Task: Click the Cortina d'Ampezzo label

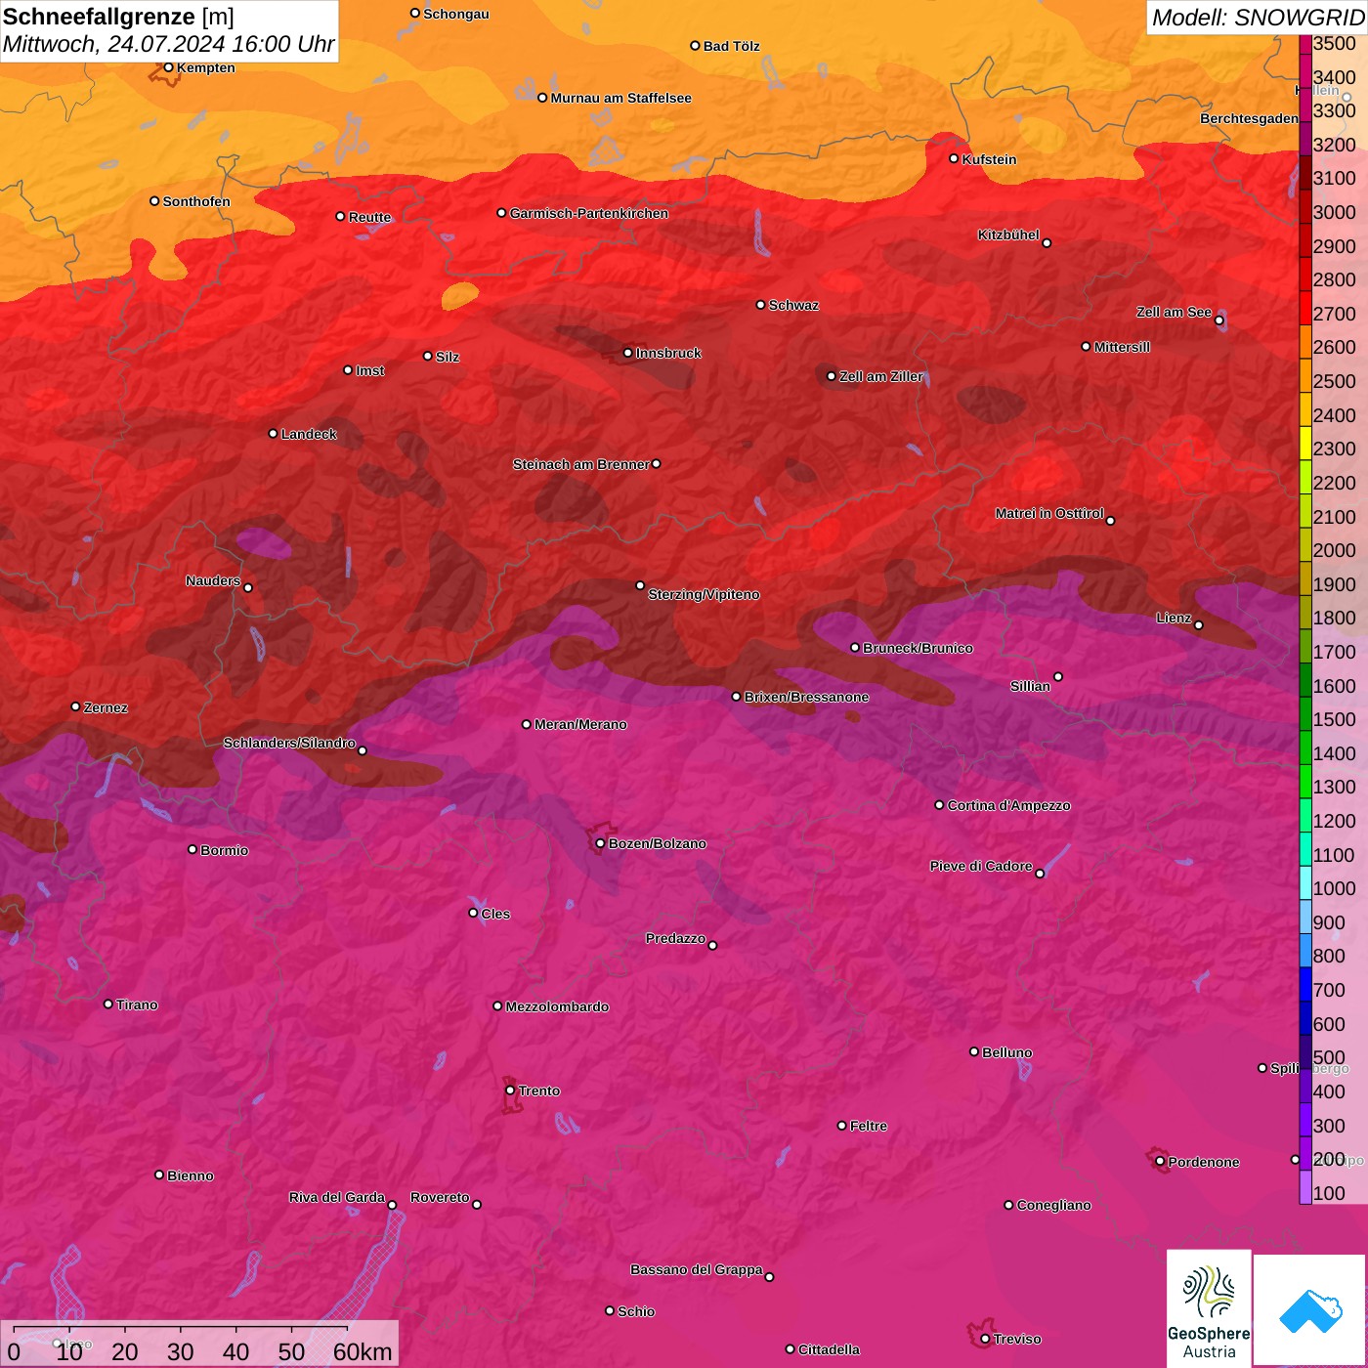Action: coord(1008,805)
